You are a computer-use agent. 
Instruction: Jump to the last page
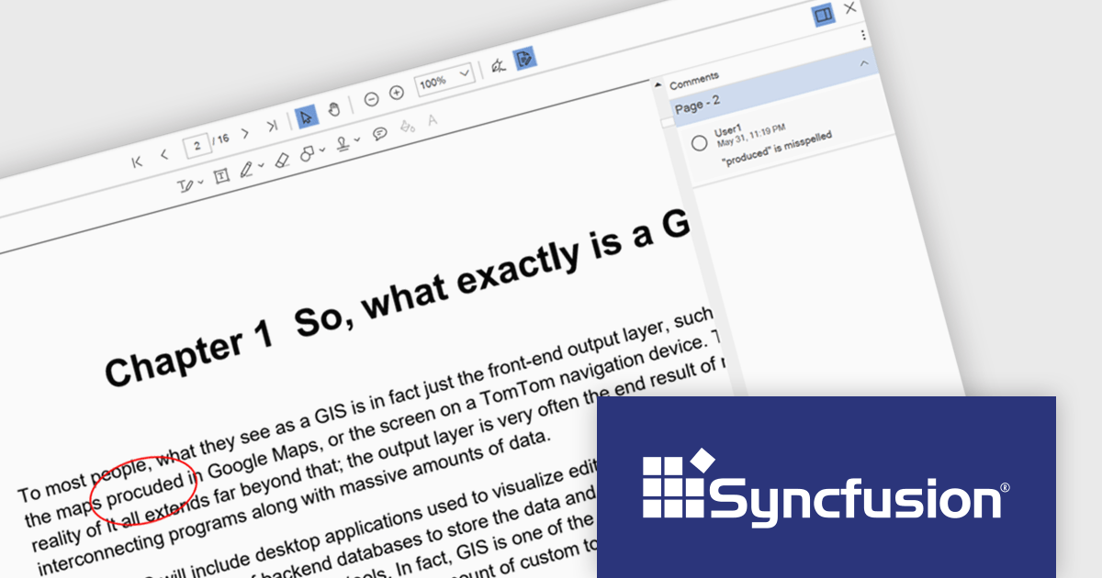click(x=272, y=127)
